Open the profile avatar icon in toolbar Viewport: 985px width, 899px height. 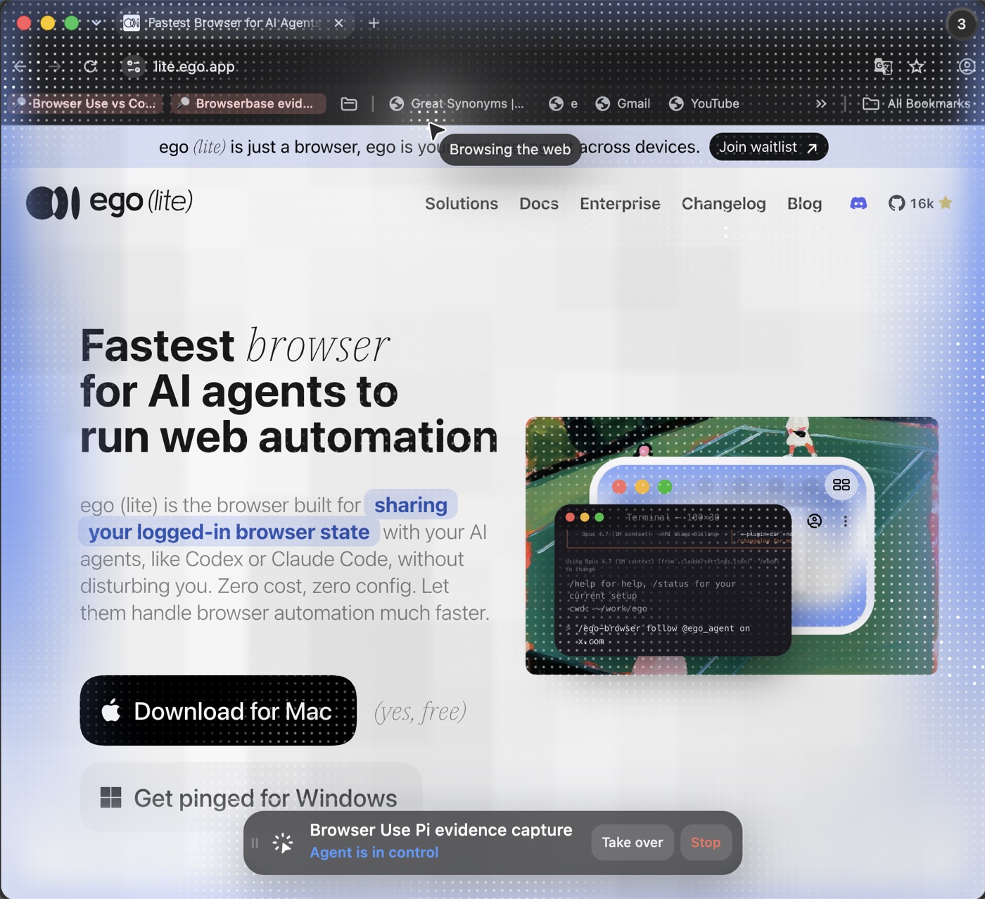[967, 66]
